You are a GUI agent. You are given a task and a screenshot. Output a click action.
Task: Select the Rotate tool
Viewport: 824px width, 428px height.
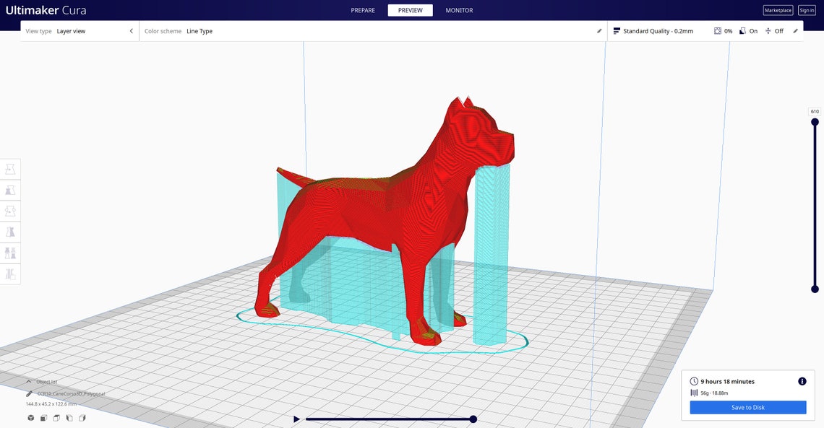coord(10,211)
